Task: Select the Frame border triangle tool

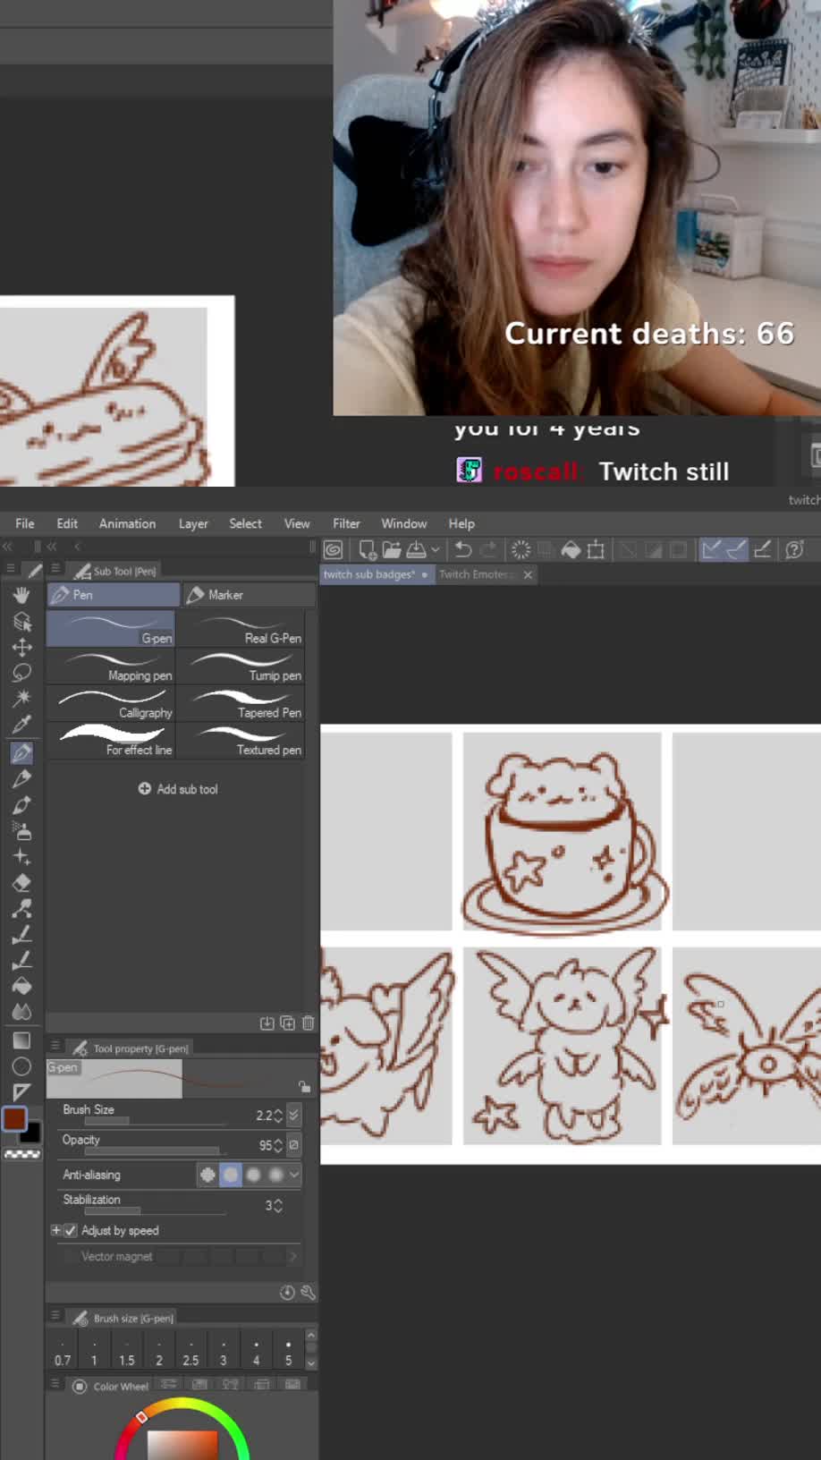Action: pyautogui.click(x=22, y=1092)
